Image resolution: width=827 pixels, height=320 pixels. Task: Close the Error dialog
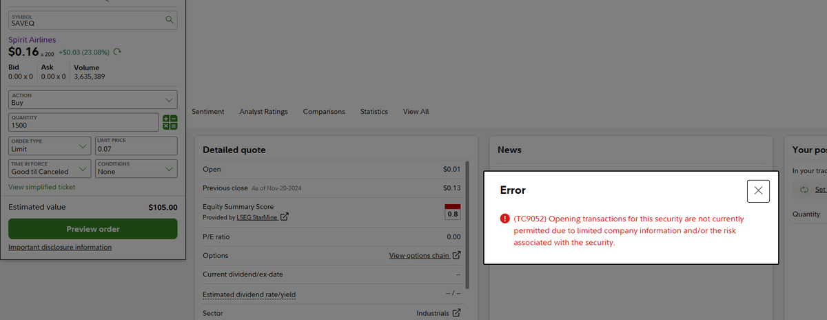click(x=758, y=190)
